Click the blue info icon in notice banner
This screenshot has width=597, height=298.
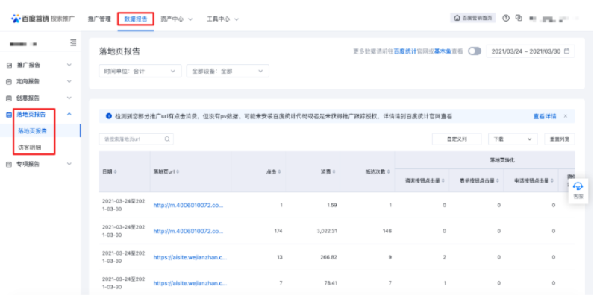click(109, 116)
